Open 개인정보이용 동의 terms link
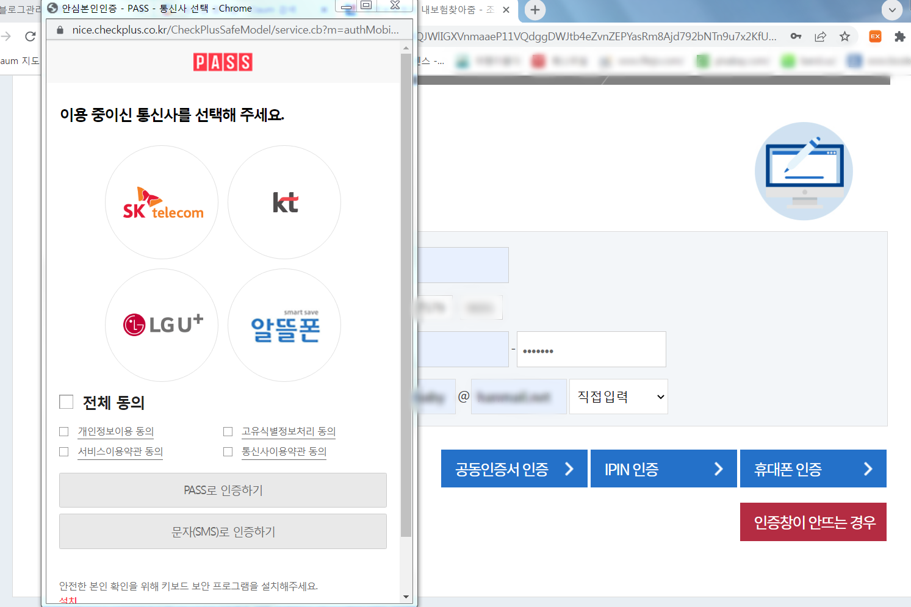This screenshot has width=911, height=607. tap(116, 431)
